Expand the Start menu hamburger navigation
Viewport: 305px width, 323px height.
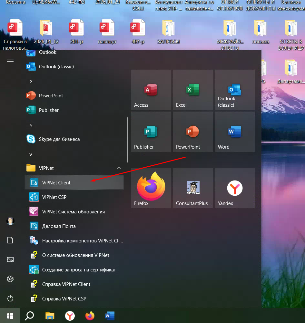point(10,61)
